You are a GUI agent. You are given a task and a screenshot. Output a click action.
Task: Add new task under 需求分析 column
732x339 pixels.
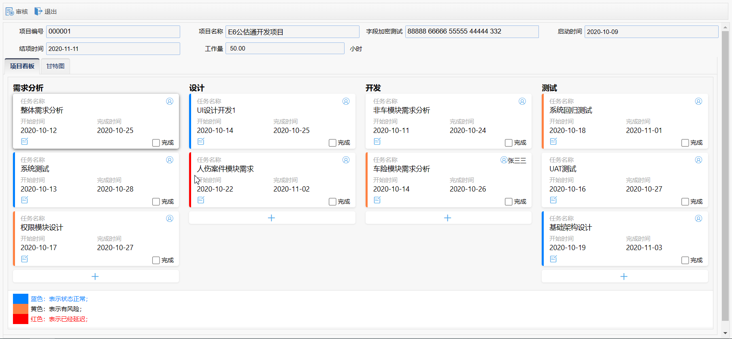point(96,276)
